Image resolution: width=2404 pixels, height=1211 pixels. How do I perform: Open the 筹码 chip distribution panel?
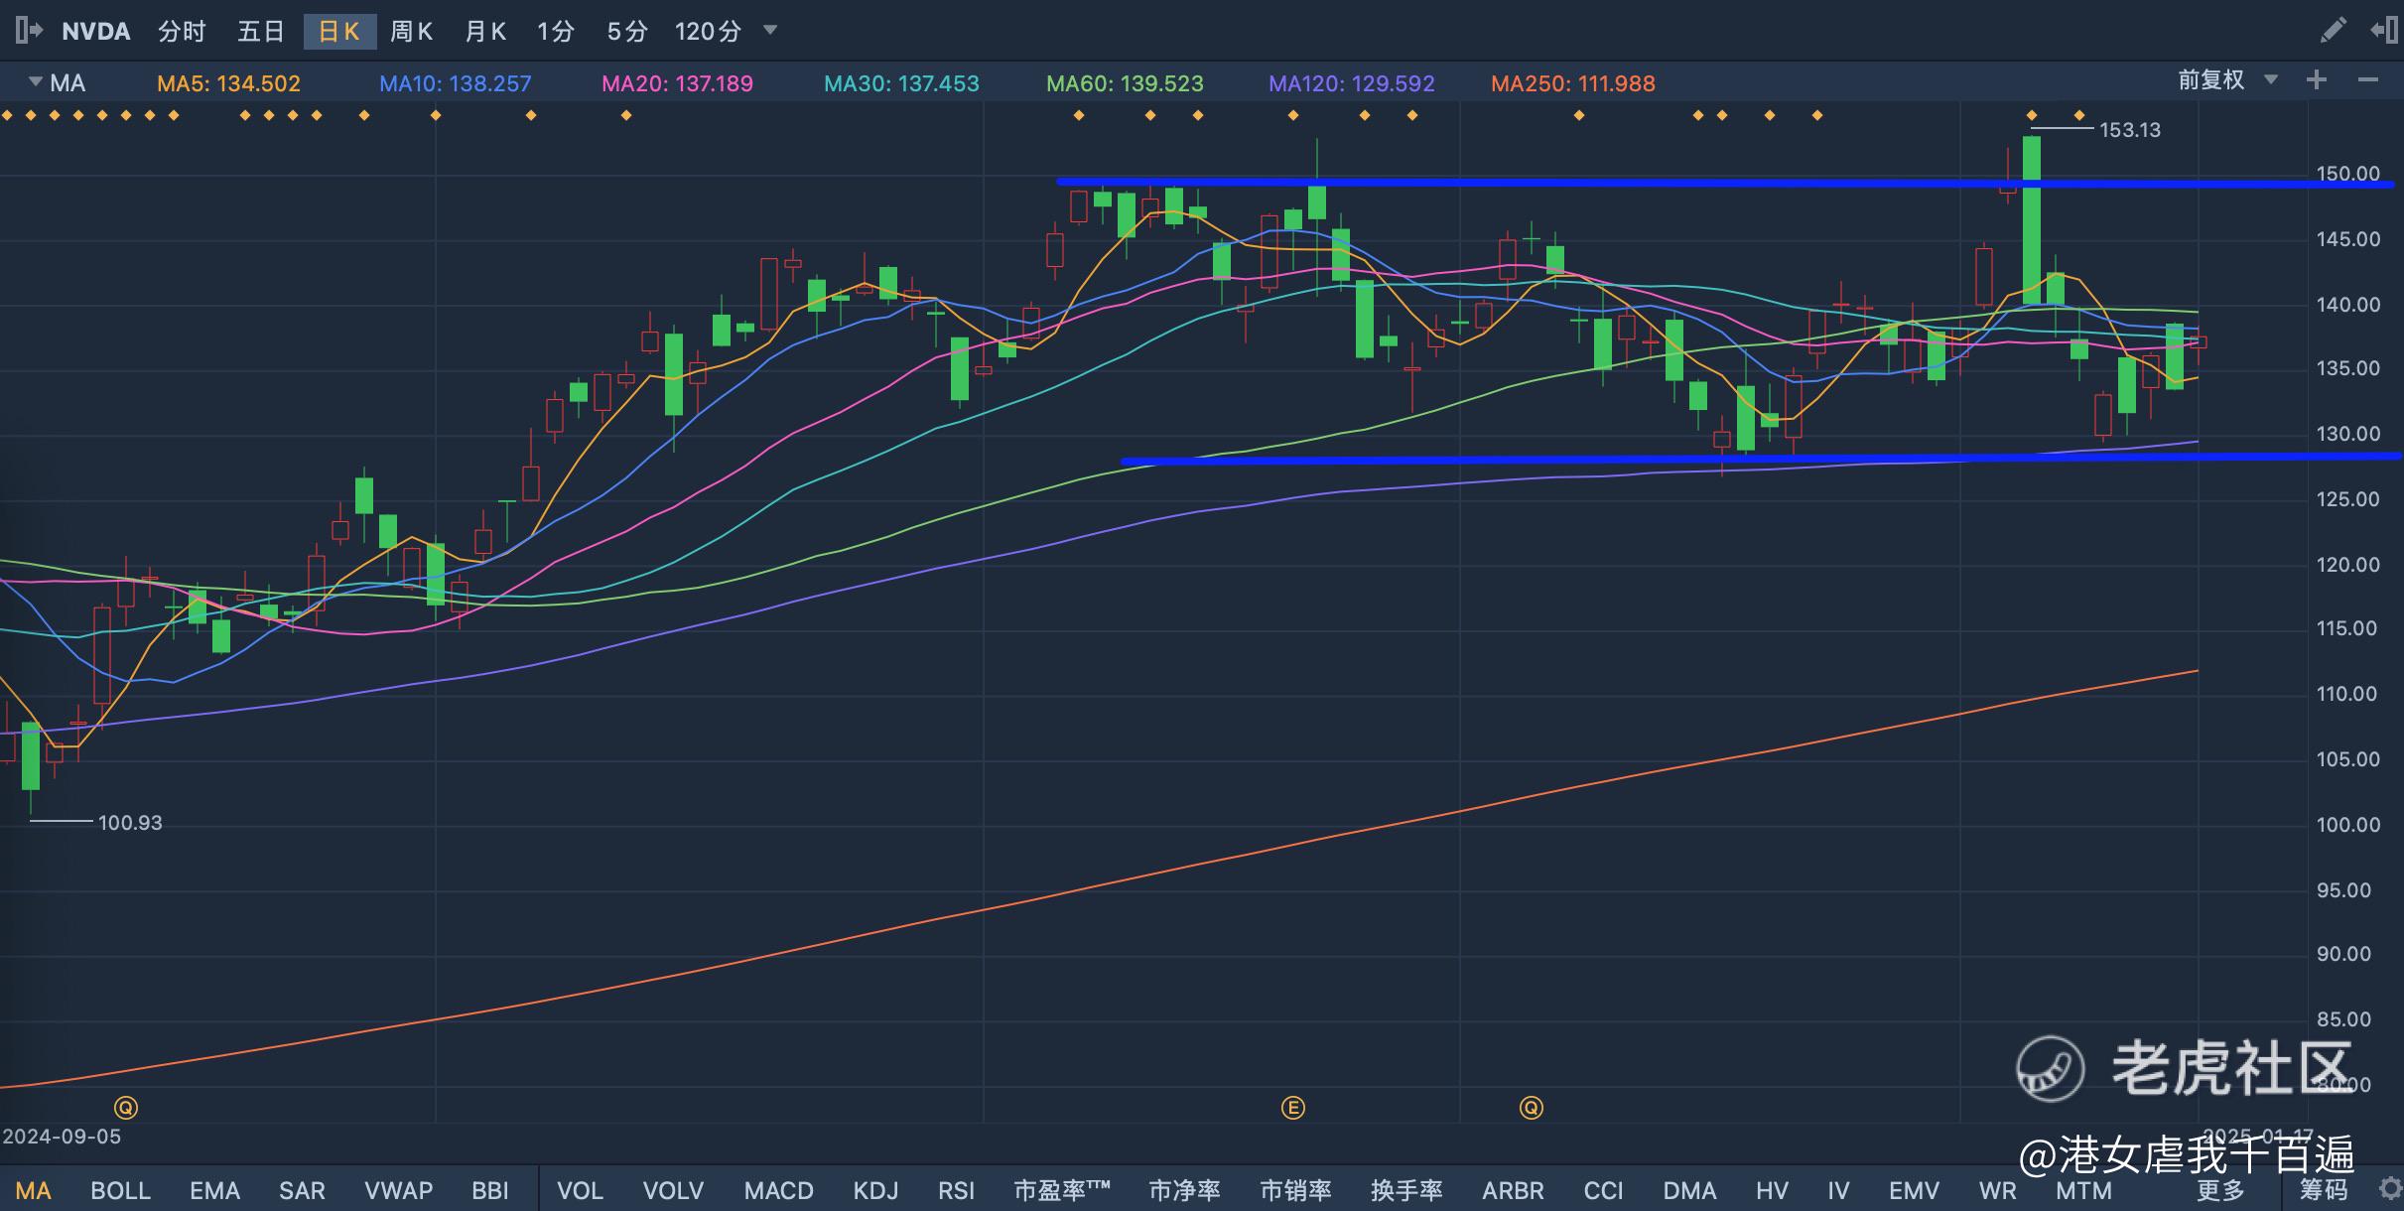(x=2324, y=1190)
